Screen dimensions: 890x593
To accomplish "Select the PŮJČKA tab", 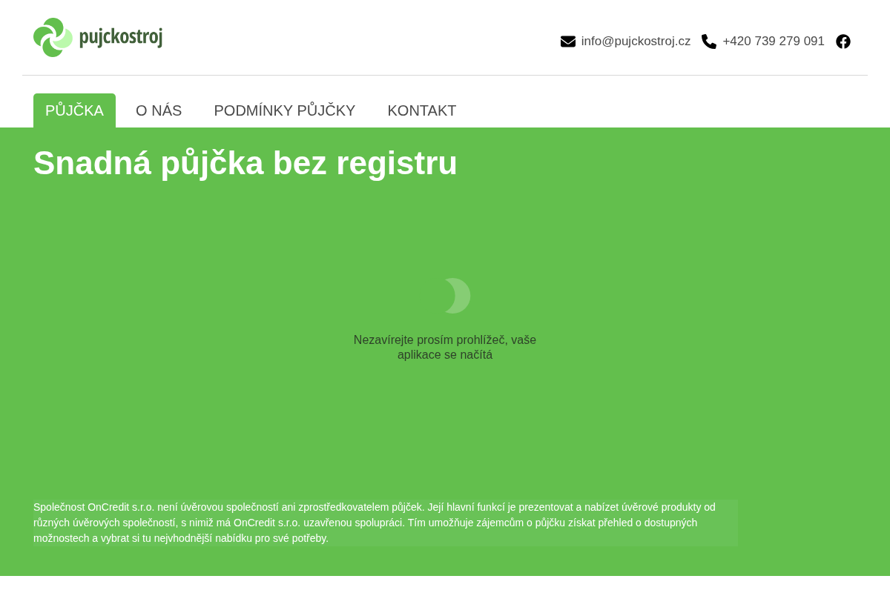I will point(74,110).
